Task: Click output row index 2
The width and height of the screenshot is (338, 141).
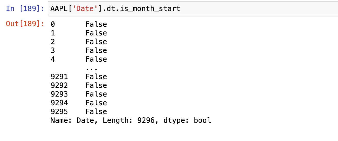Action: [53, 42]
